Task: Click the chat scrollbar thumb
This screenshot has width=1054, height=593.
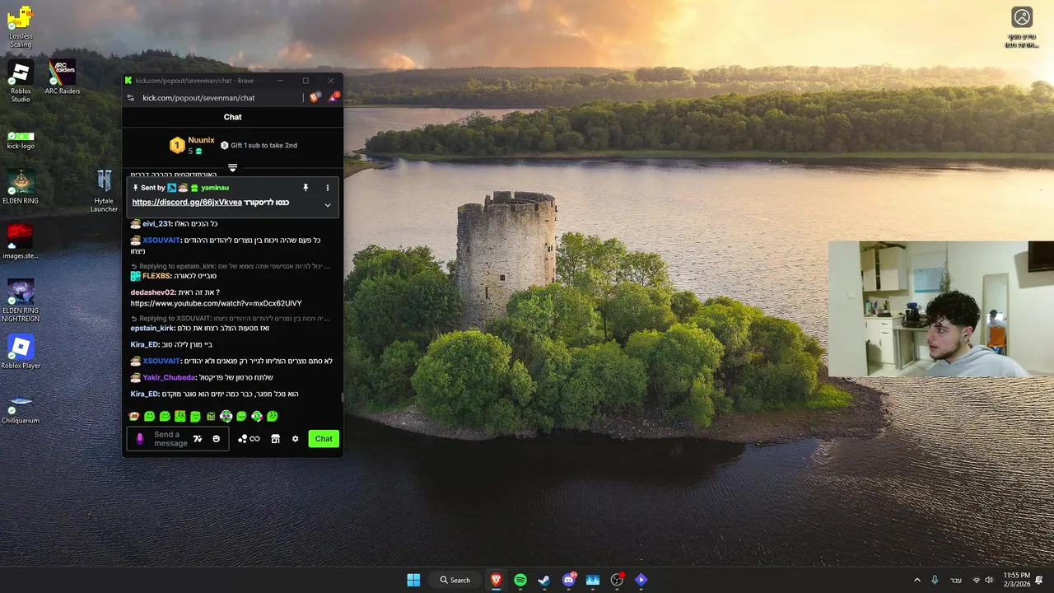Action: tap(342, 398)
